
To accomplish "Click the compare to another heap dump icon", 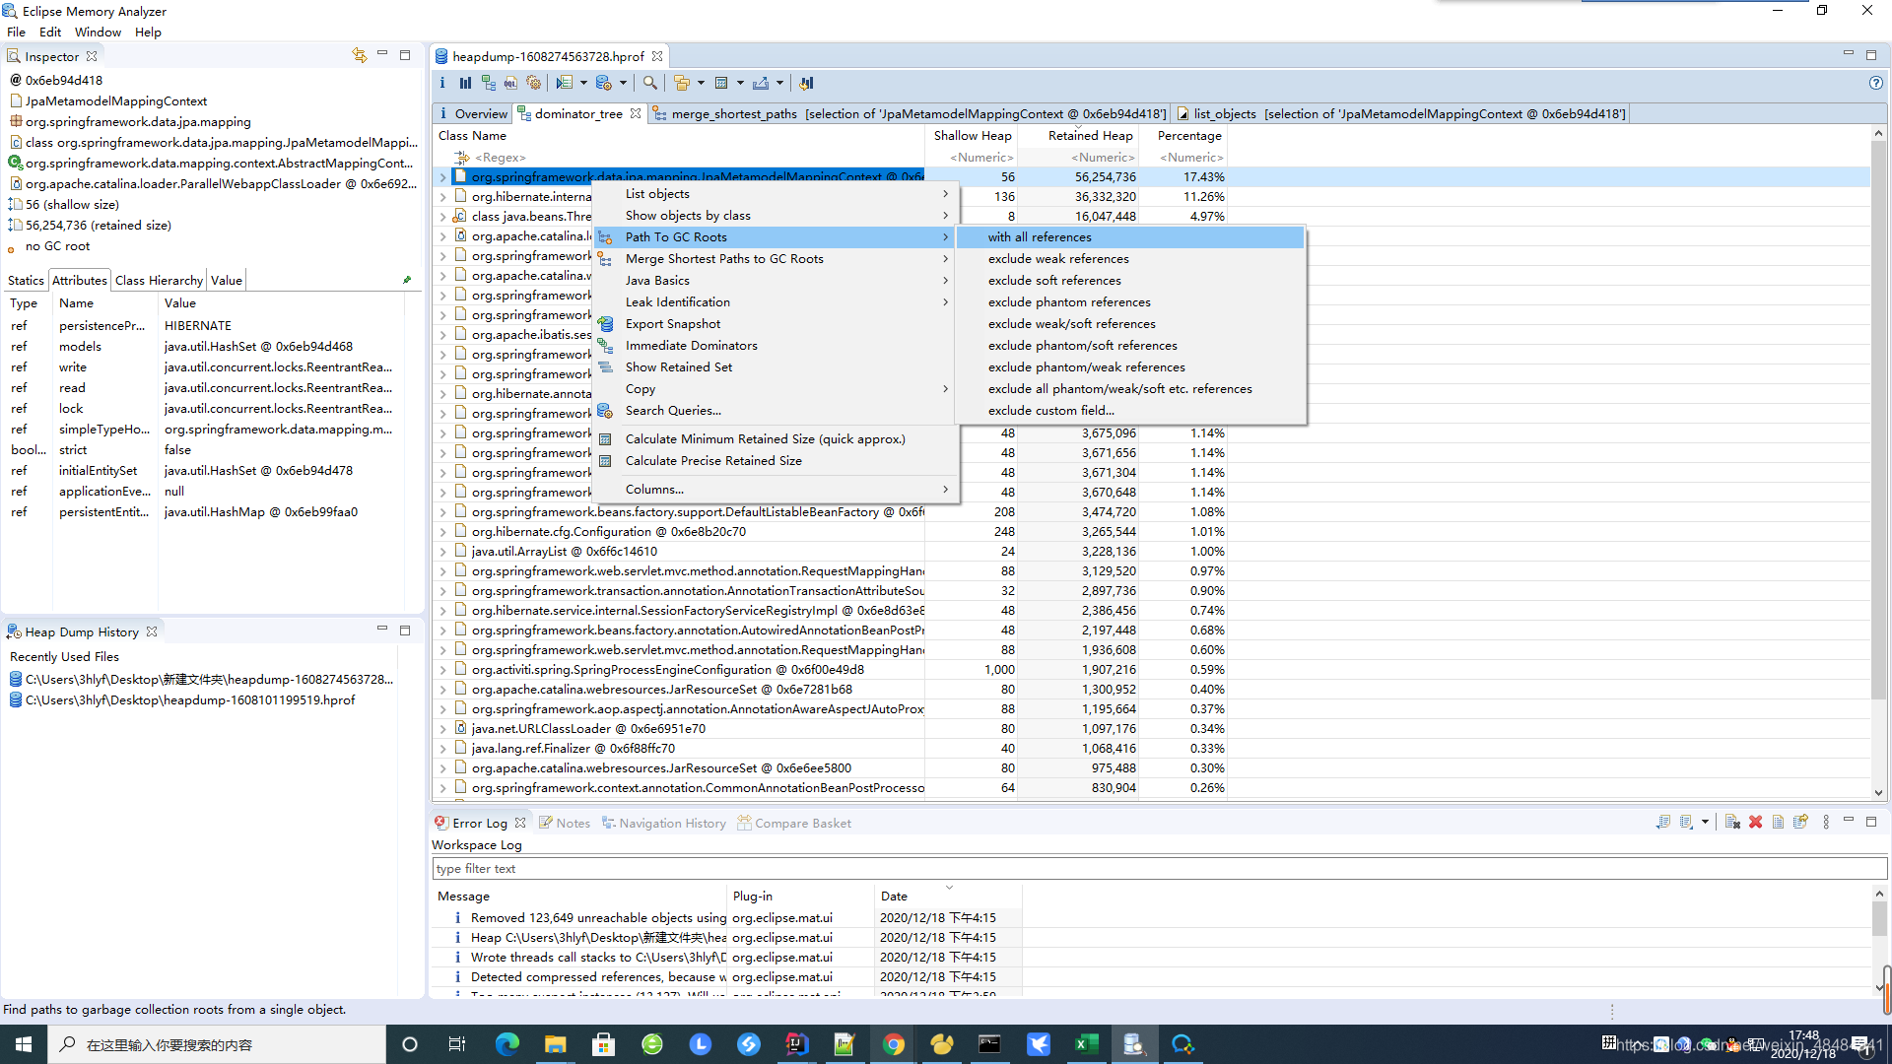I will [x=806, y=84].
